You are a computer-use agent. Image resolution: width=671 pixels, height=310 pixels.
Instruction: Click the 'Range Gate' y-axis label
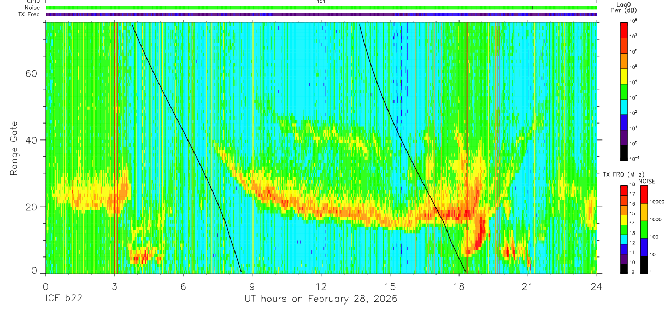pyautogui.click(x=14, y=147)
